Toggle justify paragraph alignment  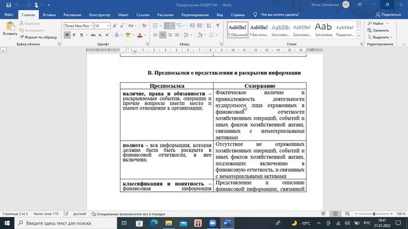tap(177, 35)
